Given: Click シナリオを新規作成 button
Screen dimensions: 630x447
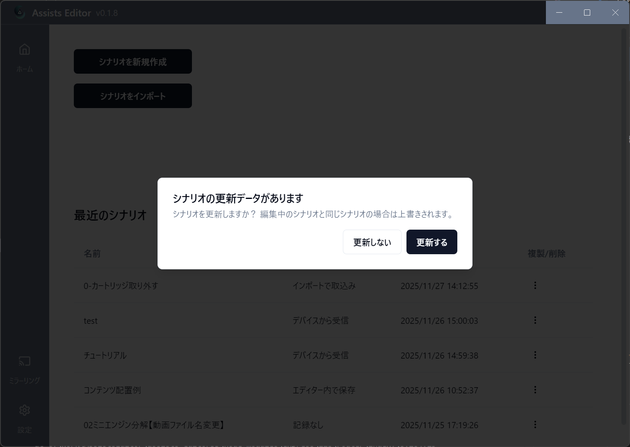Looking at the screenshot, I should (132, 61).
